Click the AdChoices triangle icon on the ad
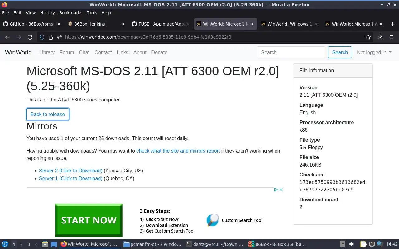 (276, 190)
